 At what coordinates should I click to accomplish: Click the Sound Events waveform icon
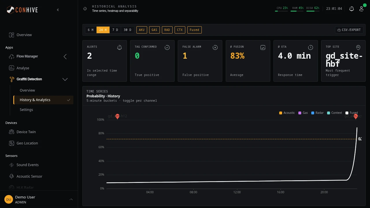click(x=12, y=165)
